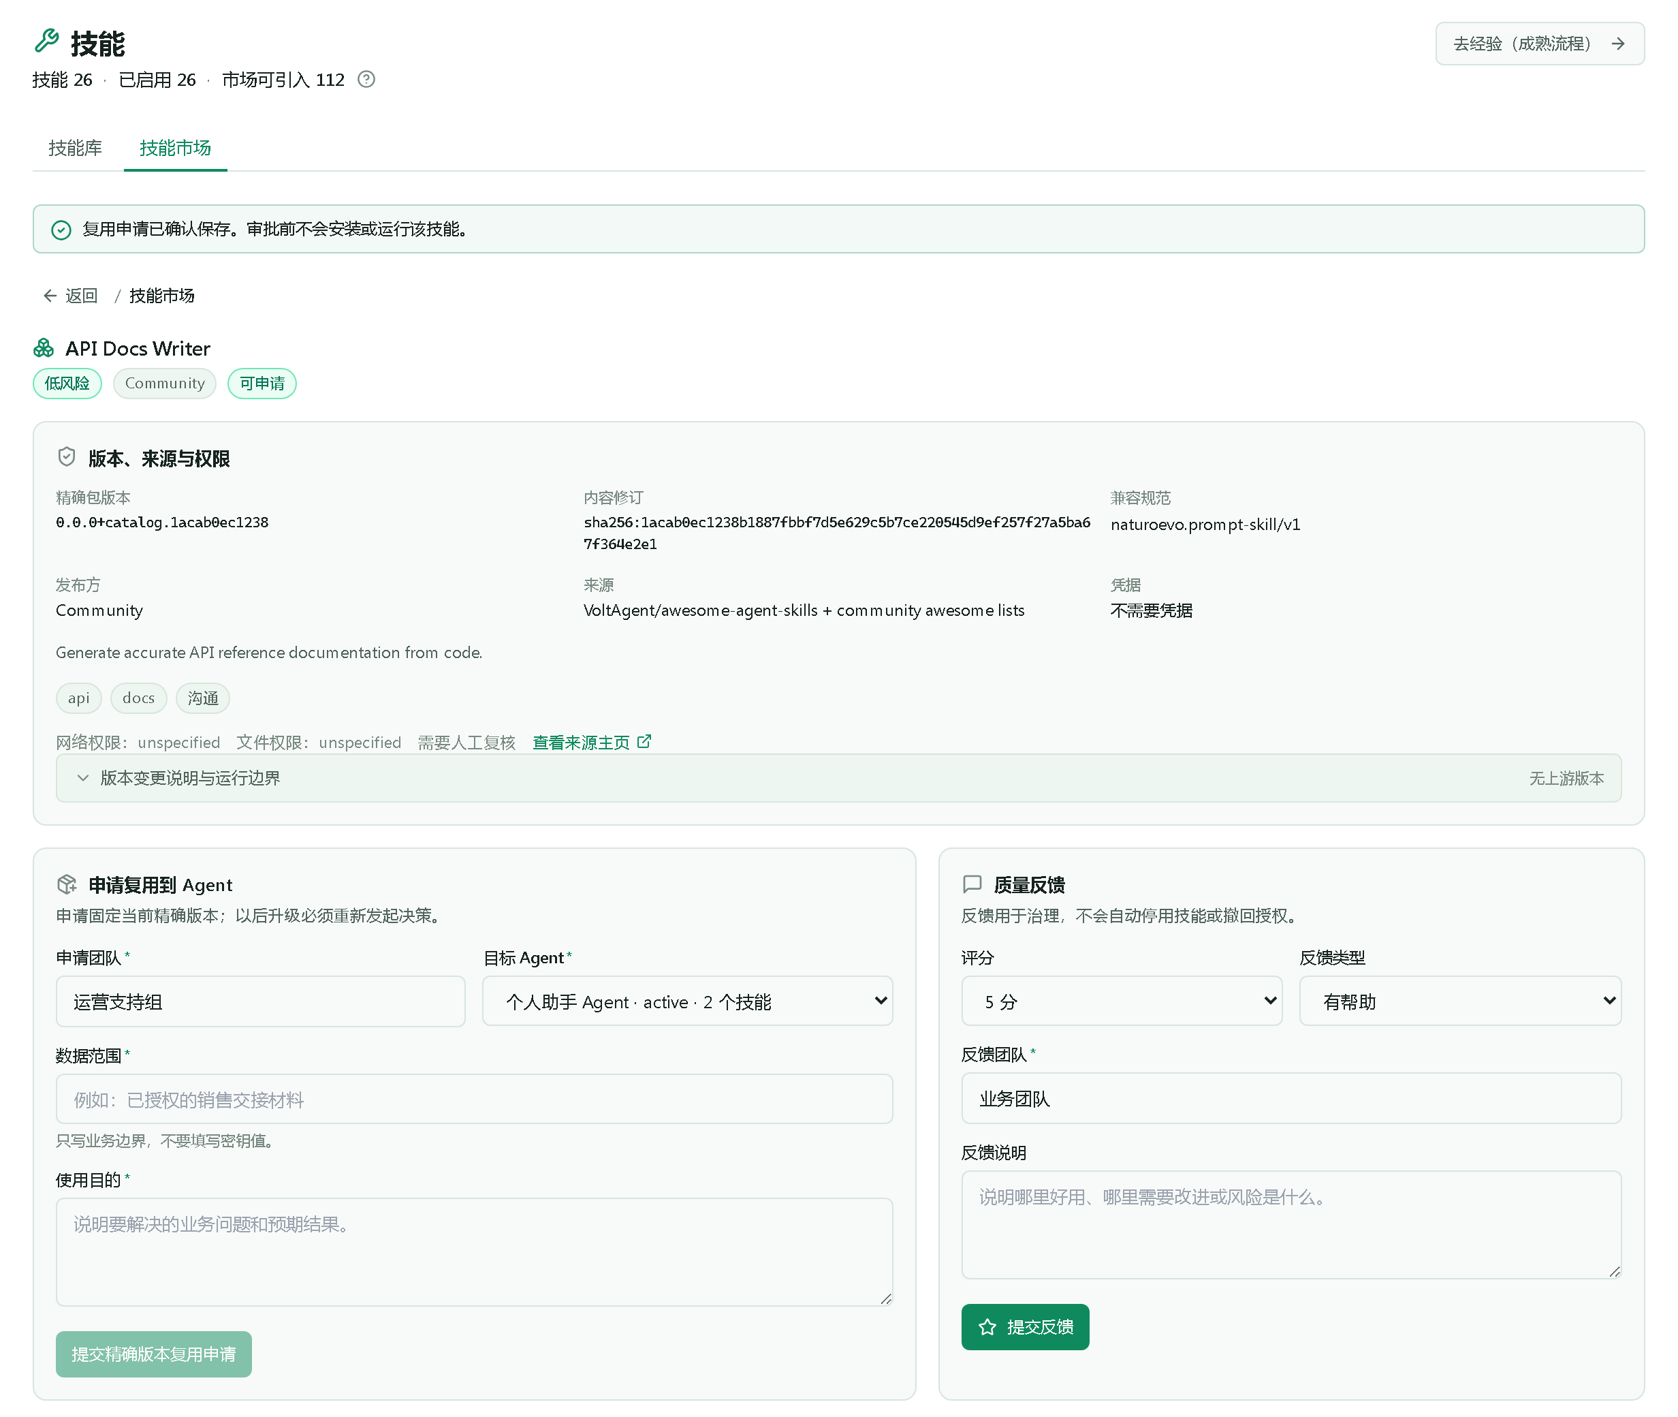Viewport: 1678px width, 1417px height.
Task: Click into the 使用目的 textarea
Action: 474,1251
